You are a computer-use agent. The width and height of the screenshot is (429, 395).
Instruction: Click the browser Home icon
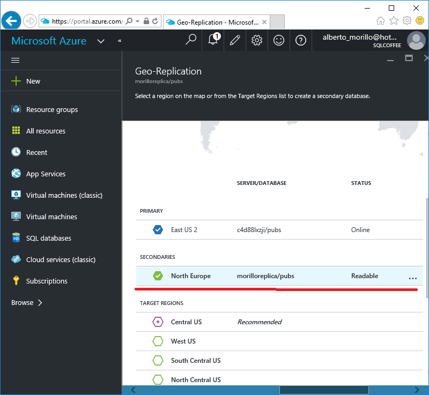(381, 20)
